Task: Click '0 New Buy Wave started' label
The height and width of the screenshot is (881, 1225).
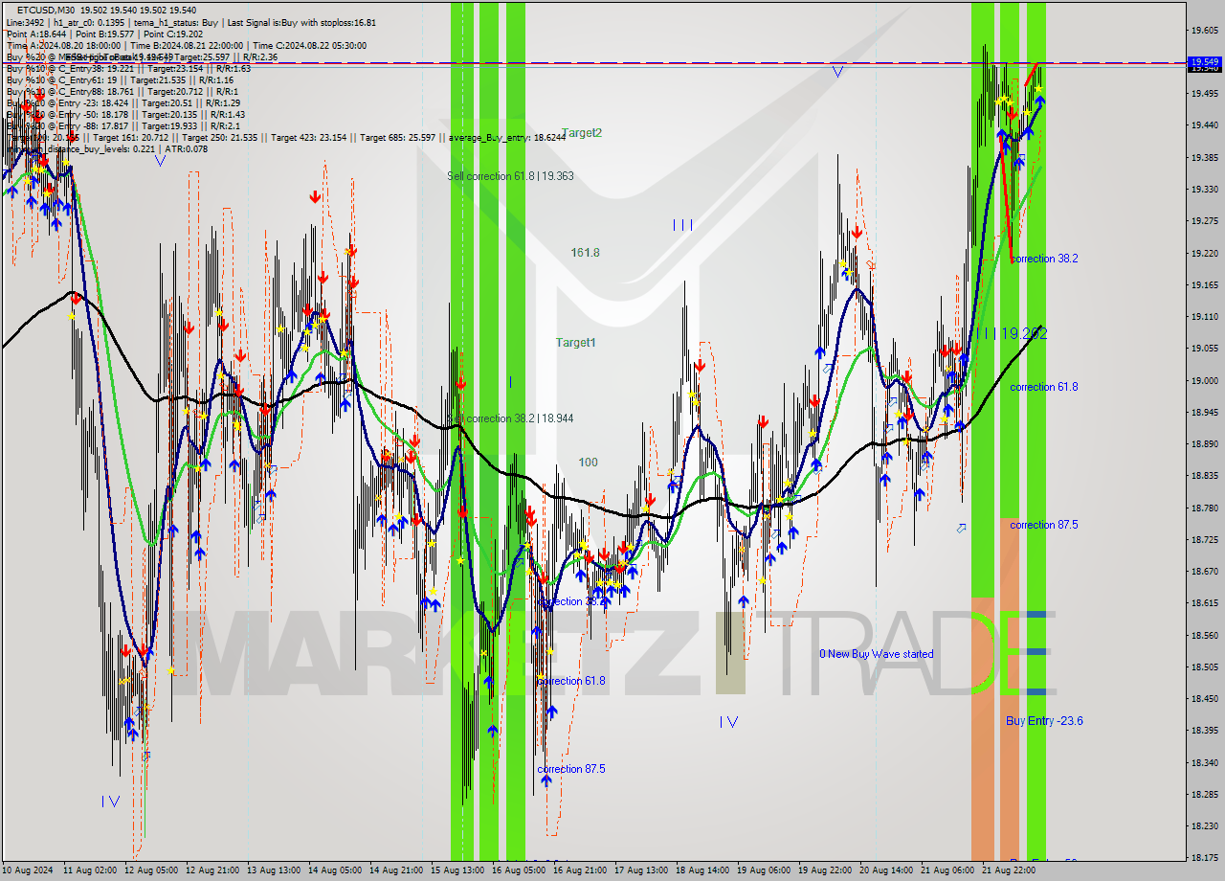Action: coord(876,654)
